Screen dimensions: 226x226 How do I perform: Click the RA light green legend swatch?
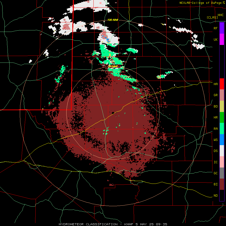tap(222, 129)
